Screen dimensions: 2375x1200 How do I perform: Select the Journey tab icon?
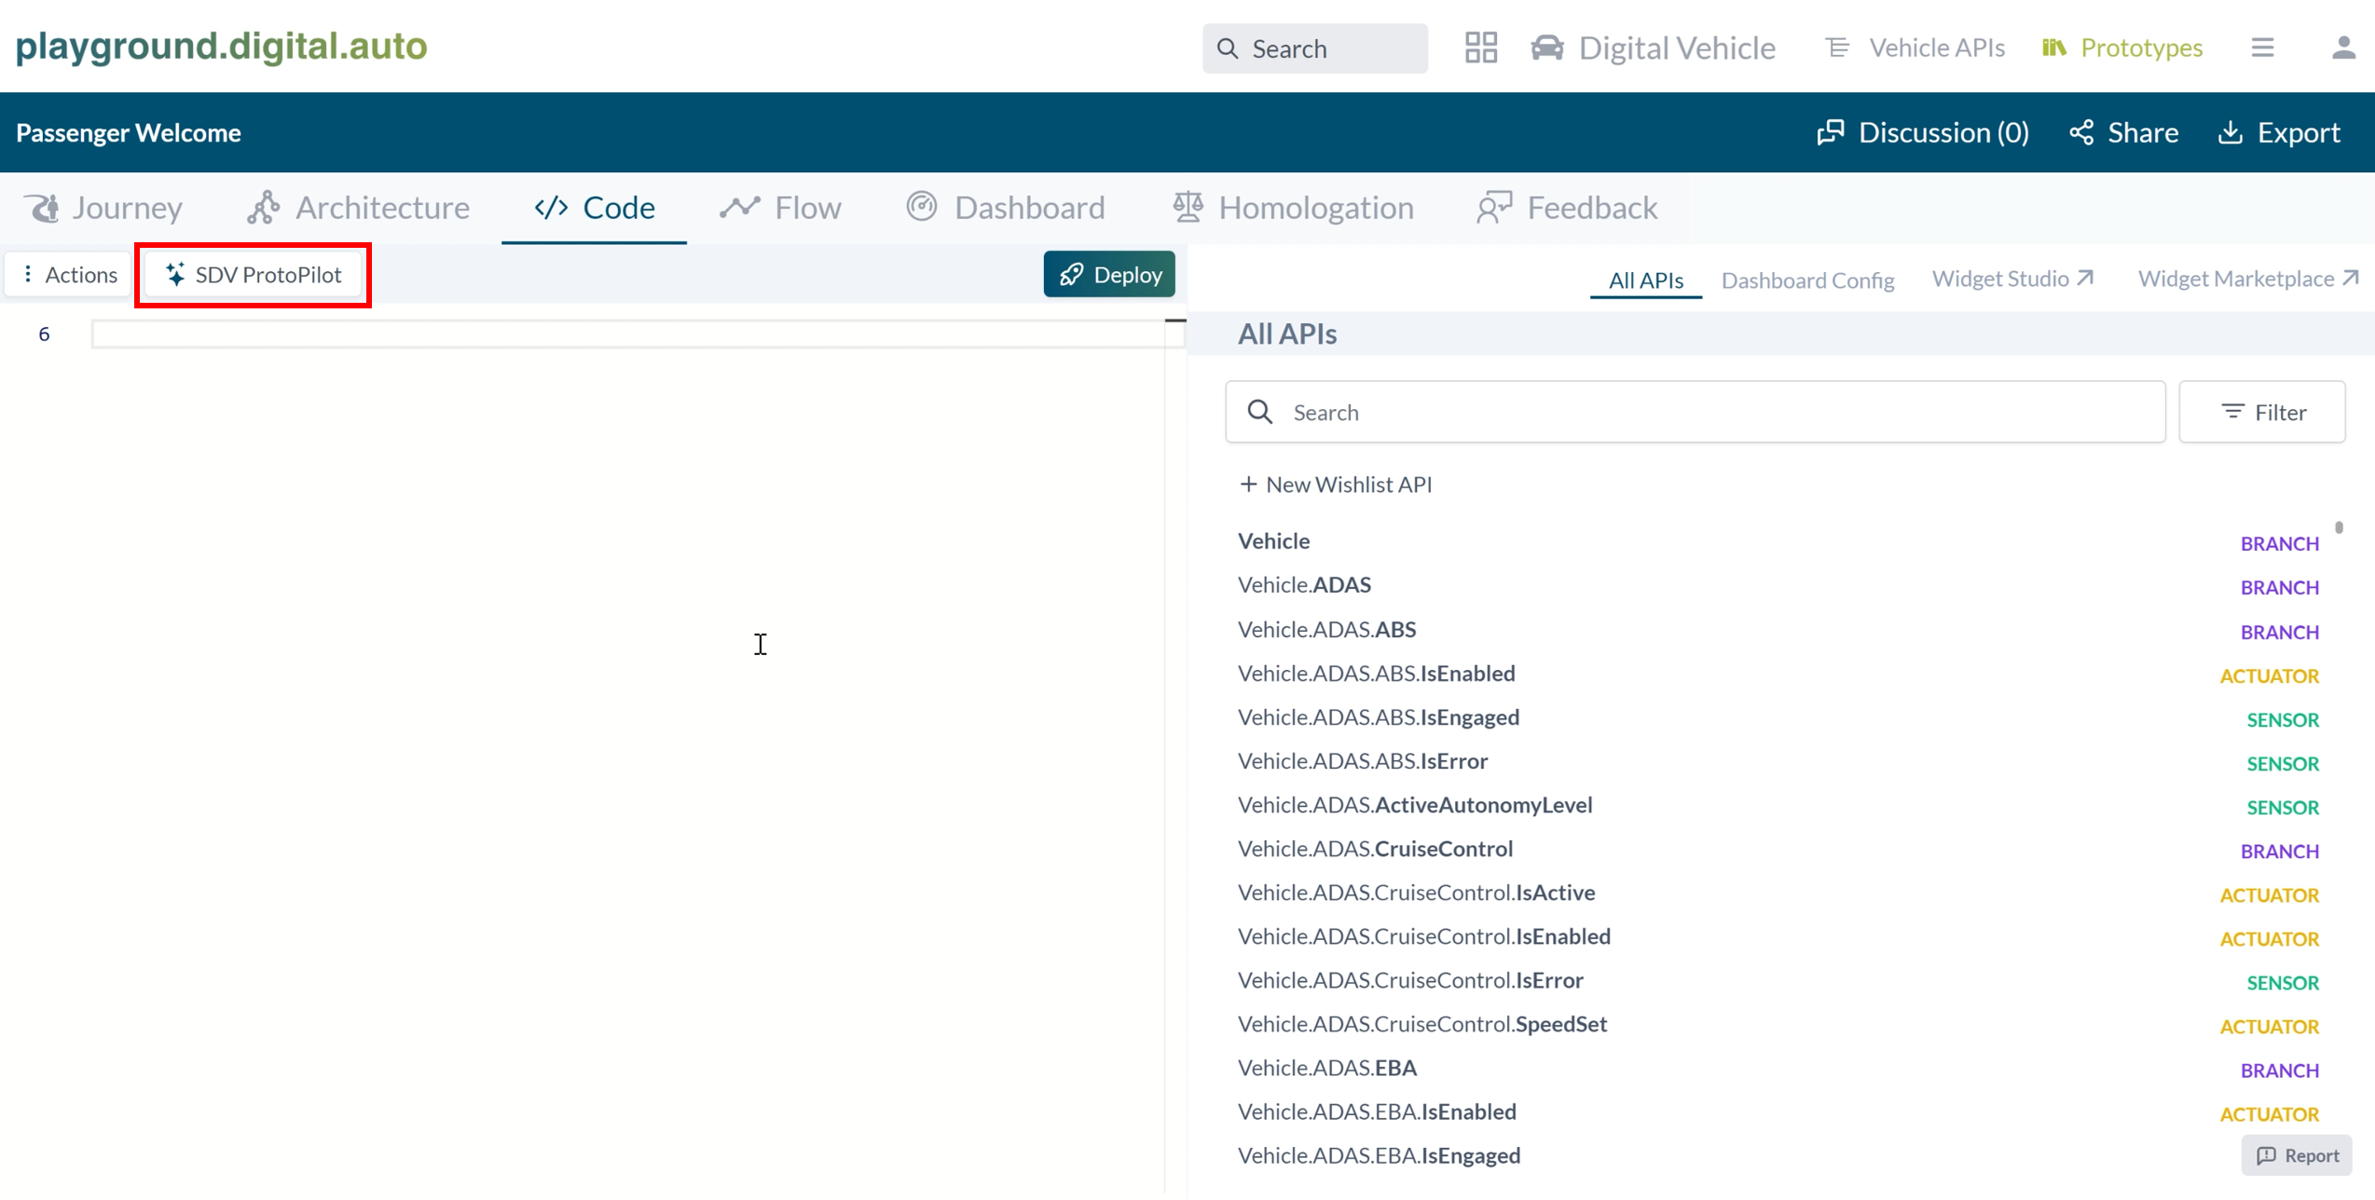pyautogui.click(x=43, y=207)
